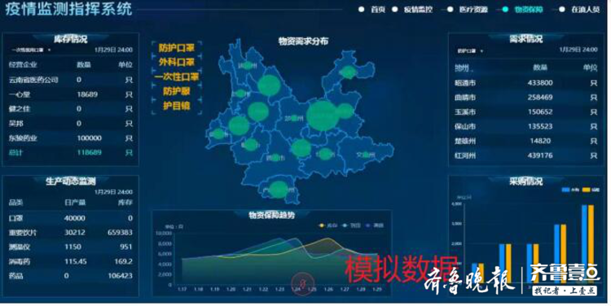Switch to the 在滇人员 tab

click(585, 9)
